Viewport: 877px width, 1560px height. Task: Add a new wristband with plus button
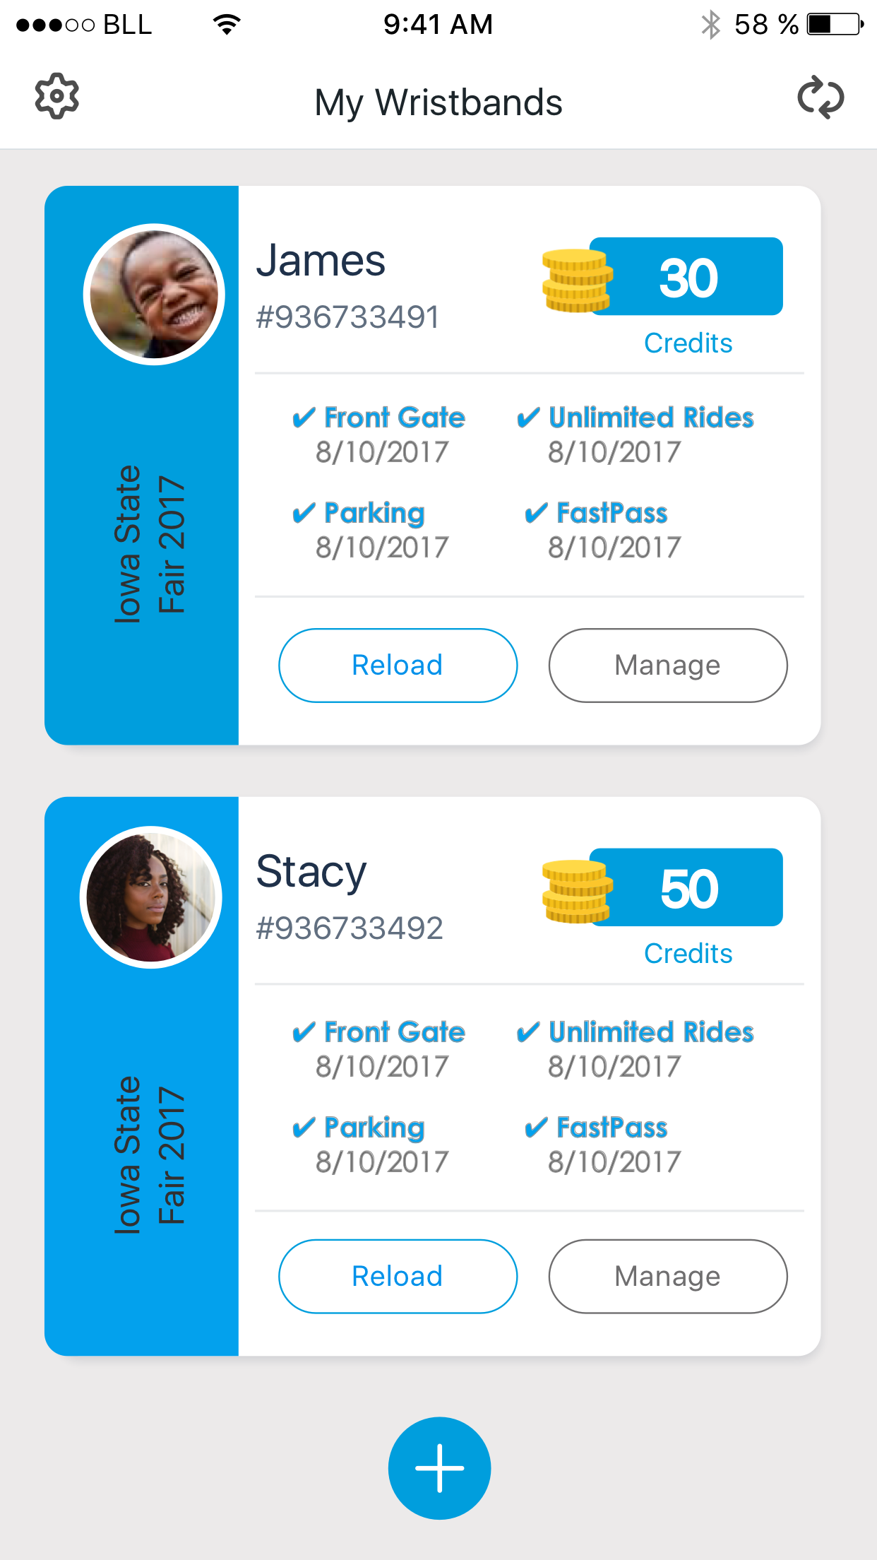(439, 1468)
